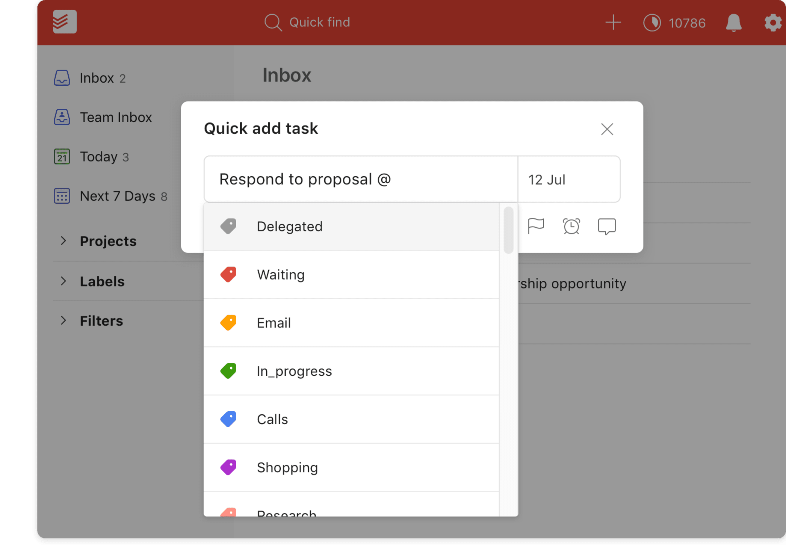Open Team Inbox in the sidebar
This screenshot has width=786, height=550.
(117, 117)
